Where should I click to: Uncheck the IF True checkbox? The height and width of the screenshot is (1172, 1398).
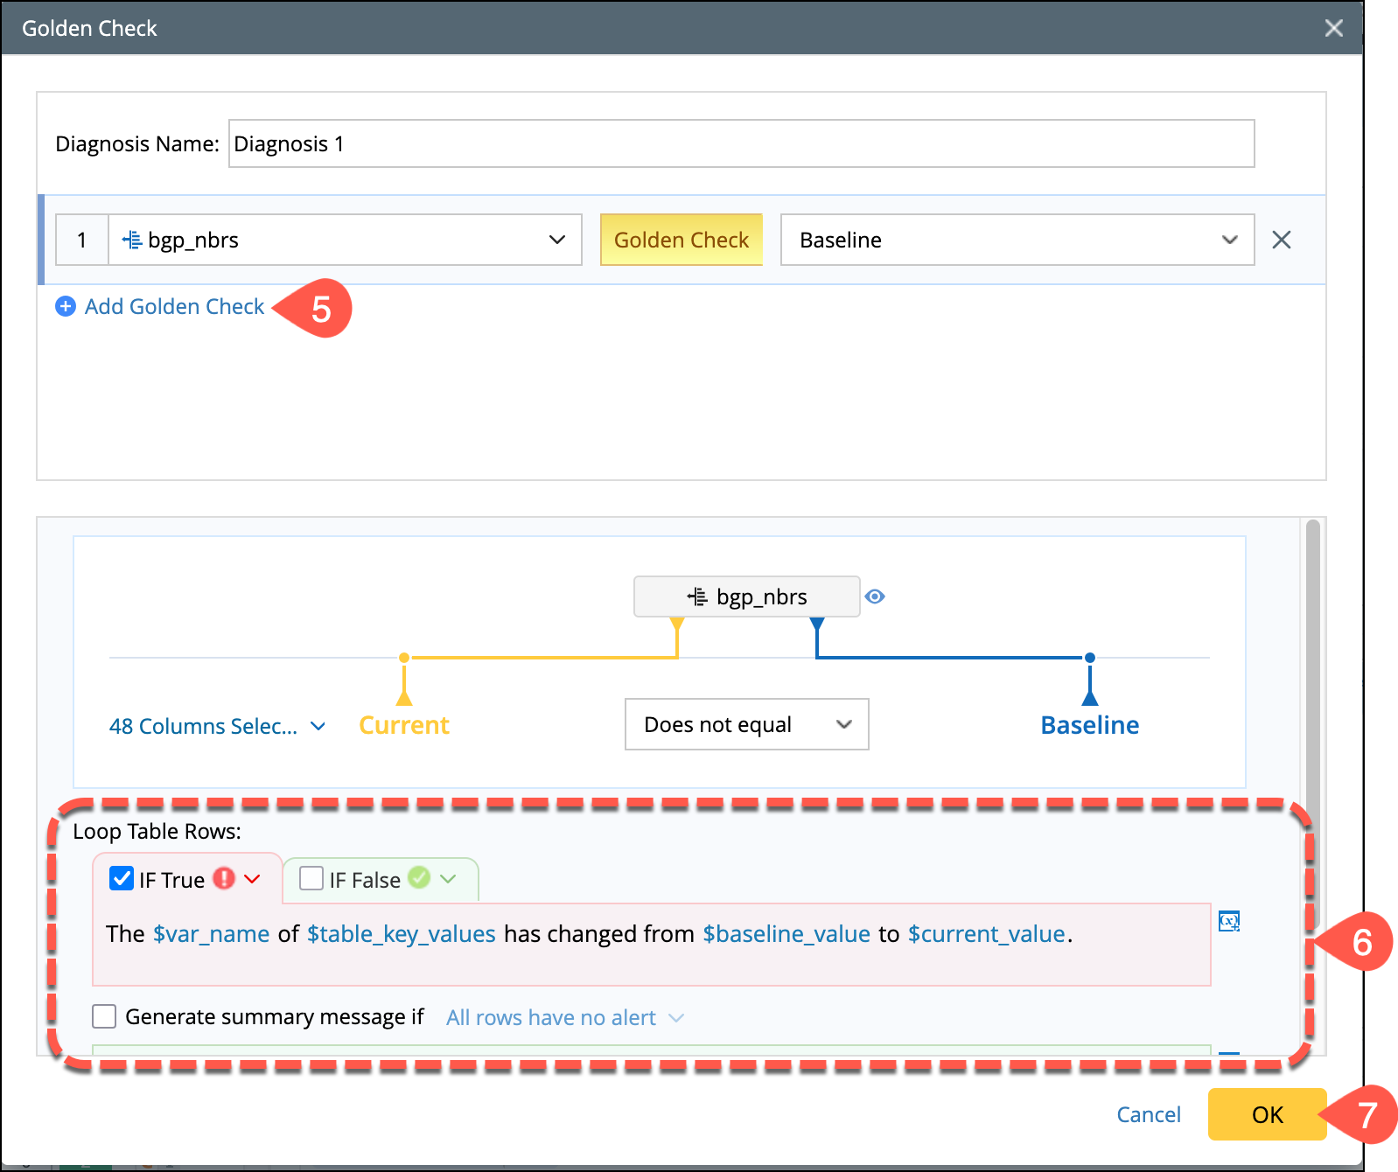[x=122, y=878]
